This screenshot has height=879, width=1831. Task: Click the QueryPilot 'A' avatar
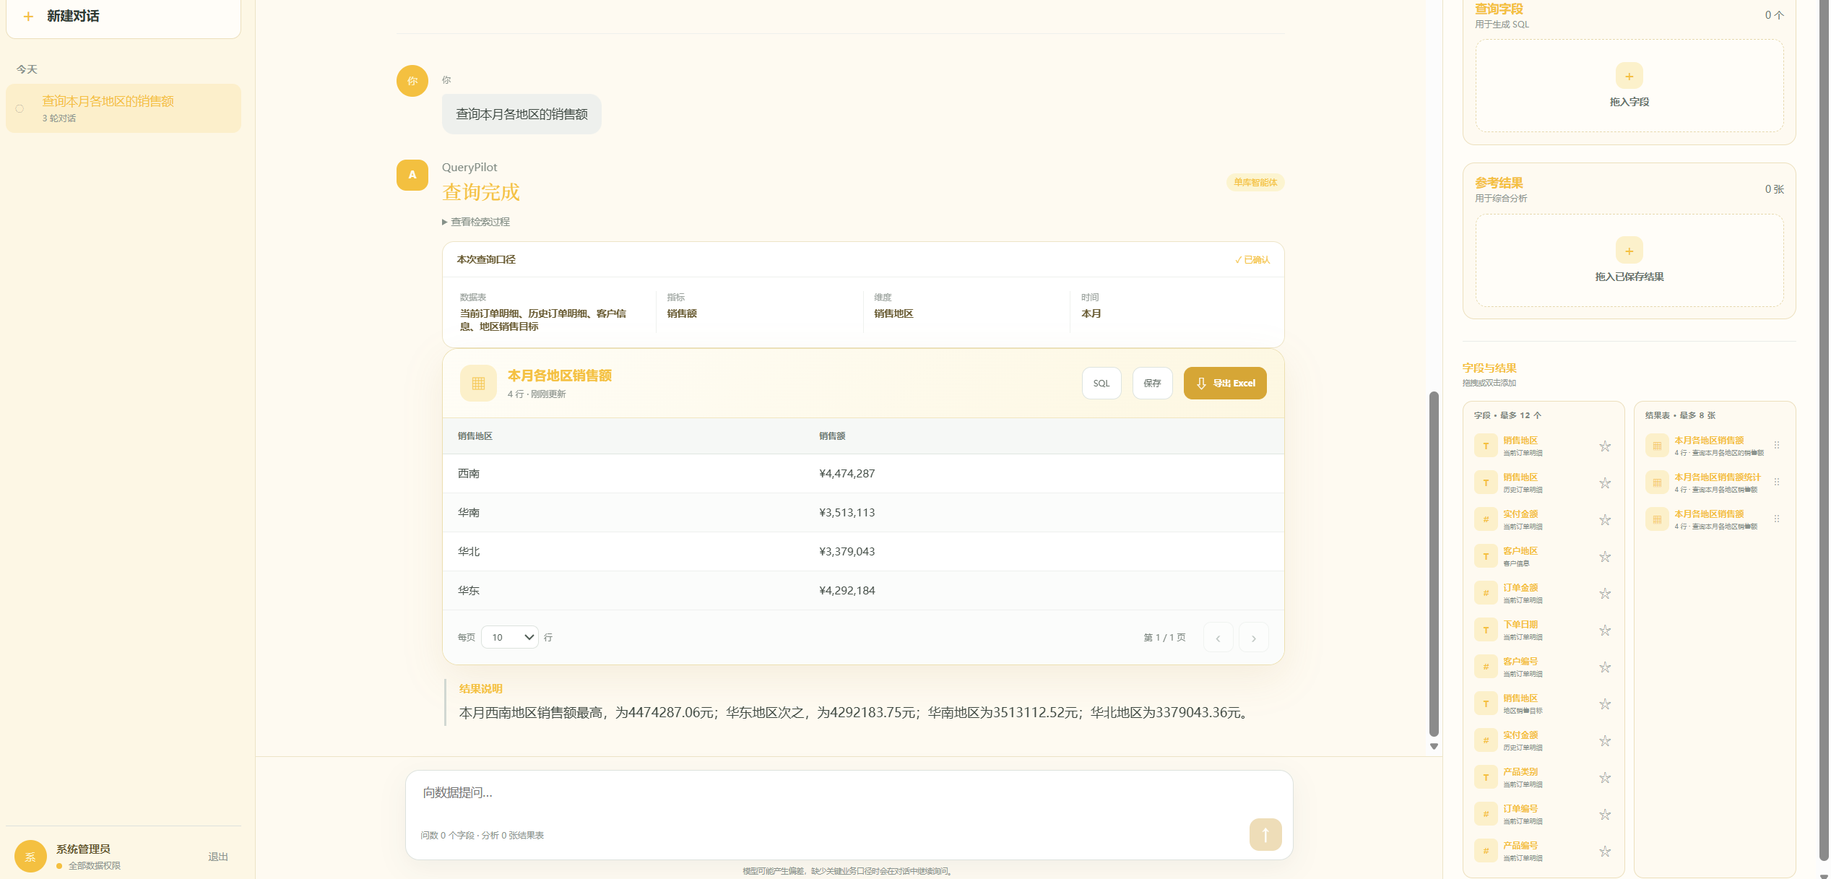(x=412, y=175)
